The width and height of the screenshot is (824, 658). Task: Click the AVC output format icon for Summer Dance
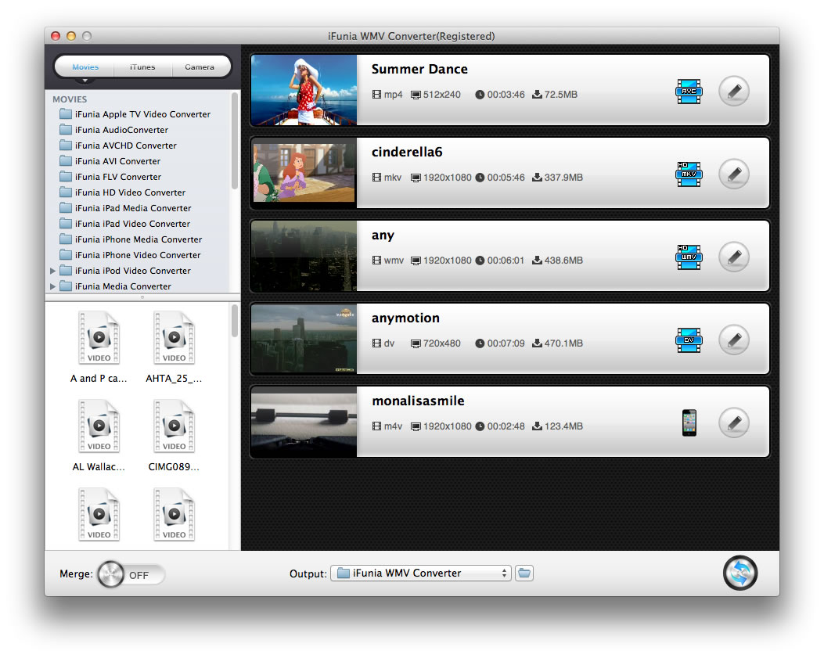[689, 92]
